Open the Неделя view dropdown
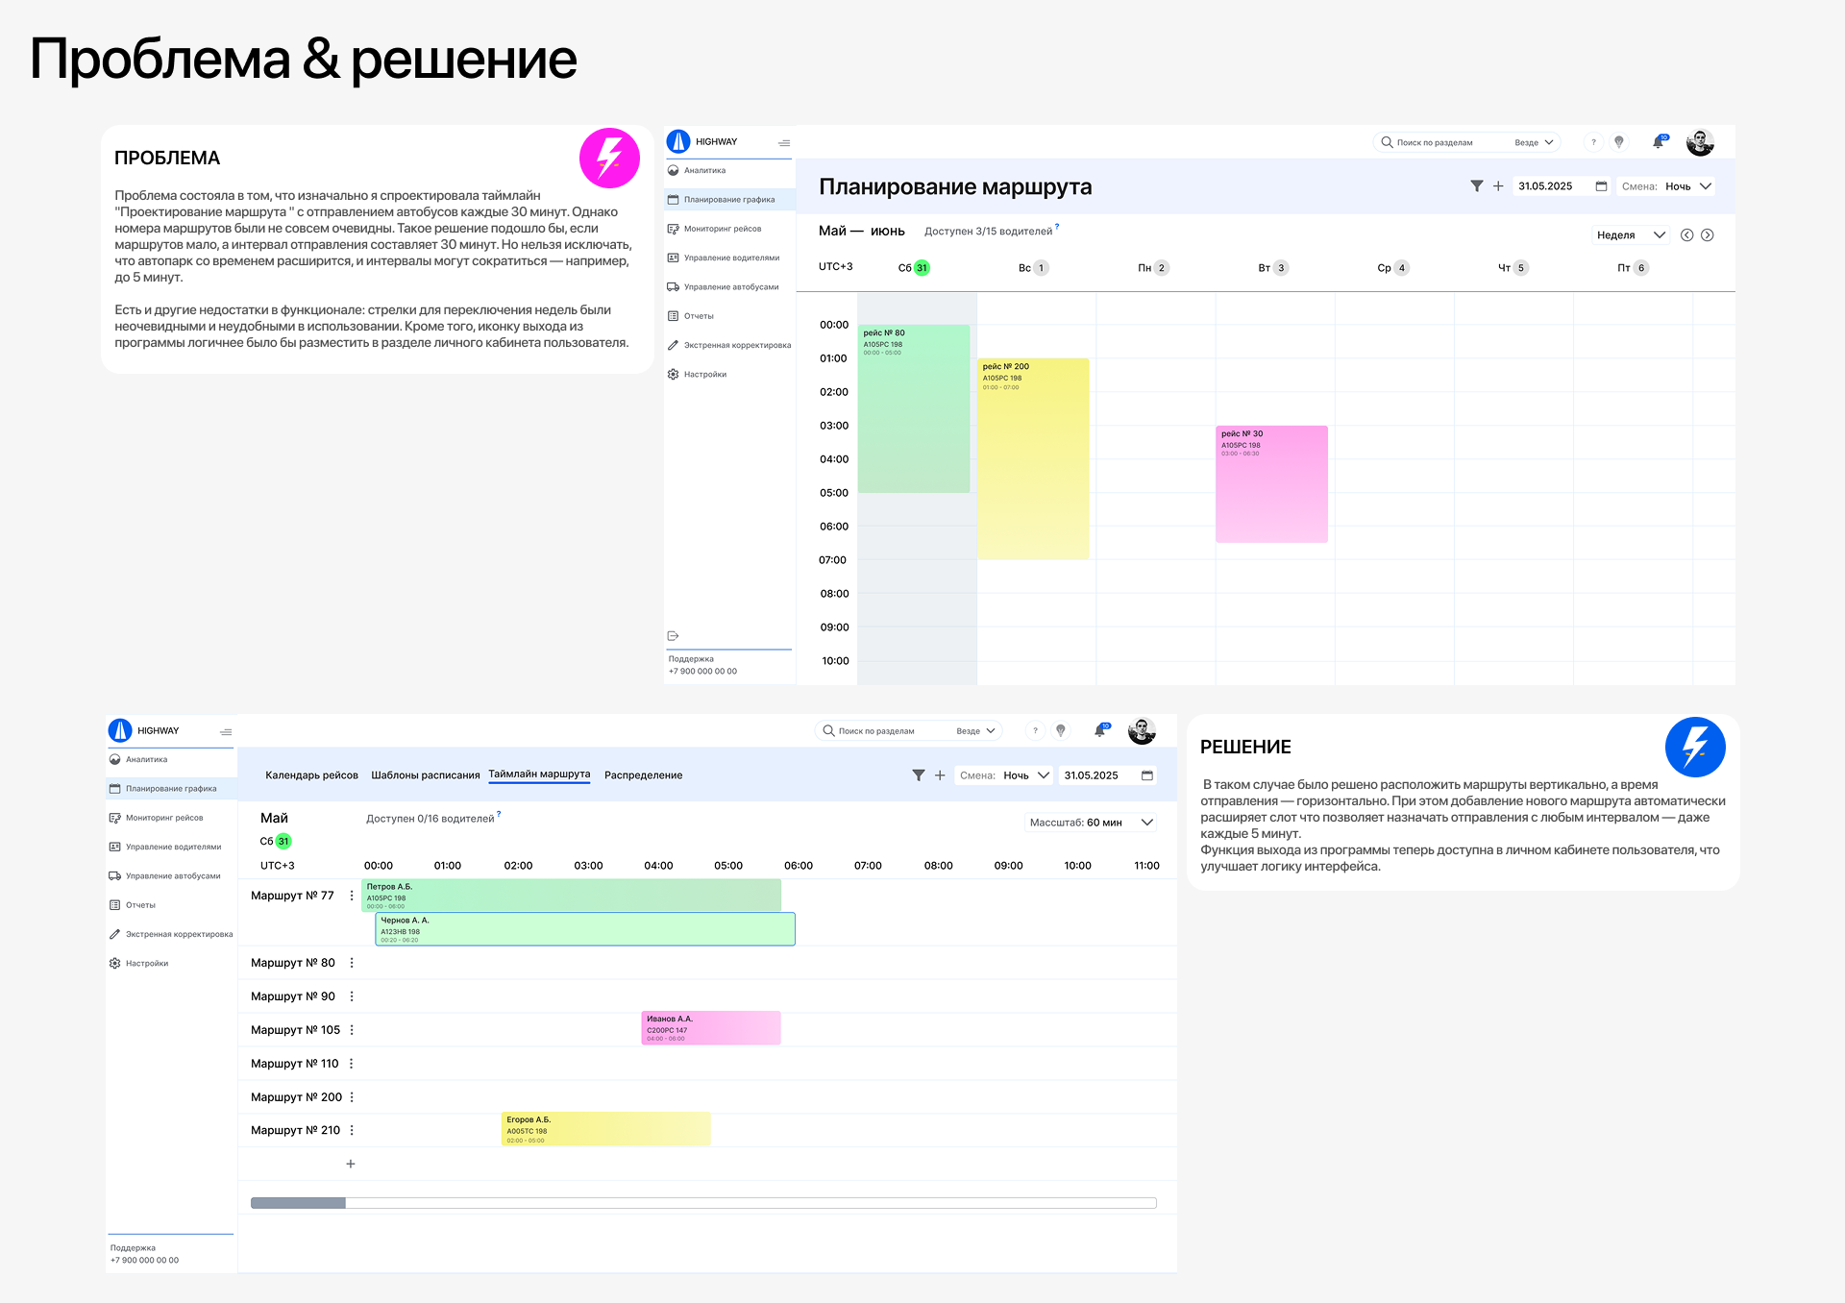The image size is (1845, 1303). pos(1630,234)
